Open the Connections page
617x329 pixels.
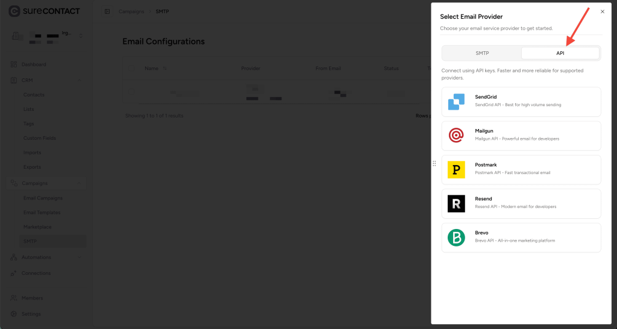[x=36, y=273]
